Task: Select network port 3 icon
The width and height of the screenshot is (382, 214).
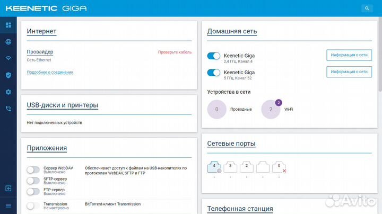Action: pyautogui.click(x=230, y=167)
